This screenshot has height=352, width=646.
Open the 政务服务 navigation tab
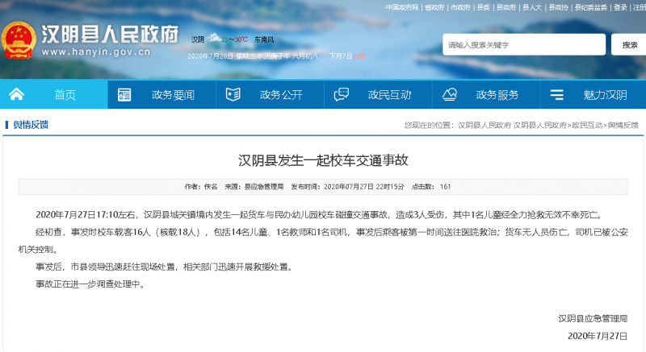coord(497,95)
